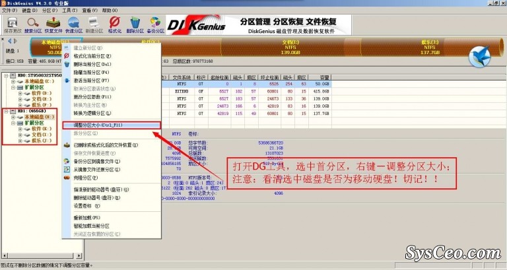Choose 激活当前分区 (F7) in the context menu
The image size is (507, 270).
[x=112, y=81]
